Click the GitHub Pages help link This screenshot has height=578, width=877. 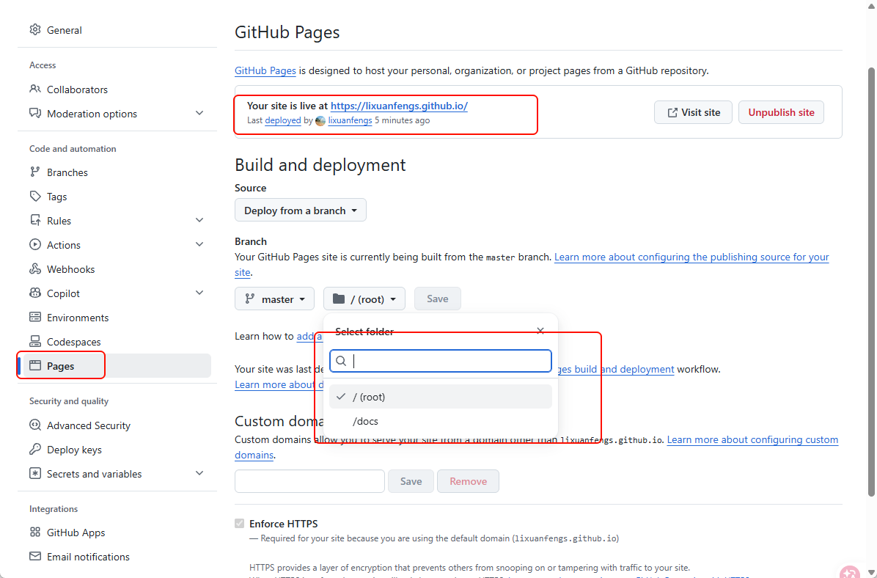point(265,70)
